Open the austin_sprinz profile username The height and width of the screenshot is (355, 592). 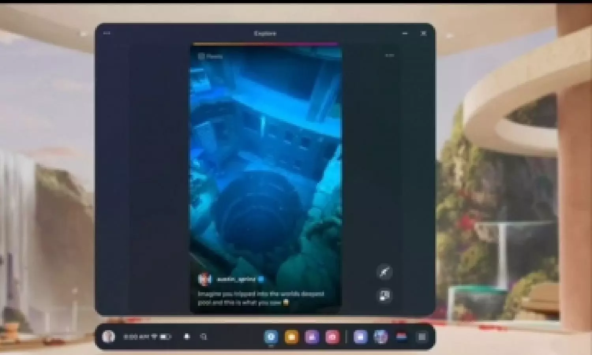coord(236,279)
